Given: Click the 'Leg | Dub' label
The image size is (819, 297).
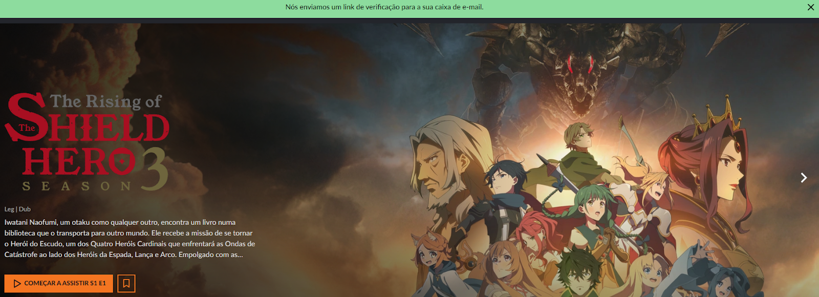Looking at the screenshot, I should (x=17, y=209).
